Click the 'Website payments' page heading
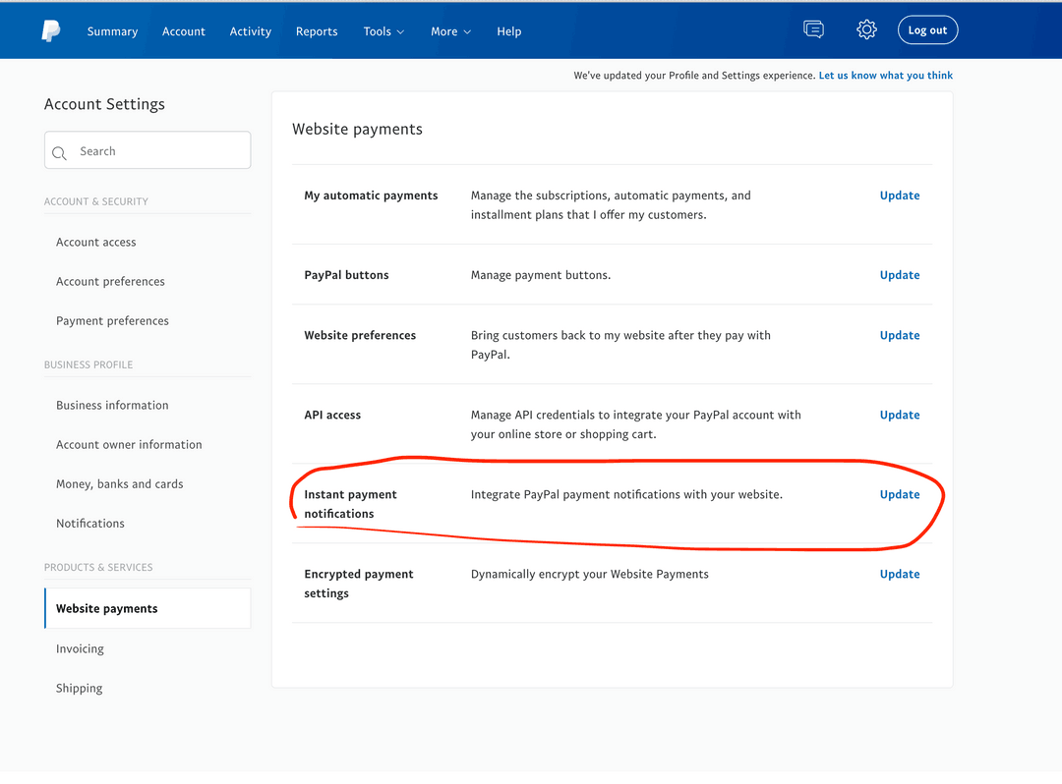Image resolution: width=1062 pixels, height=784 pixels. (357, 130)
